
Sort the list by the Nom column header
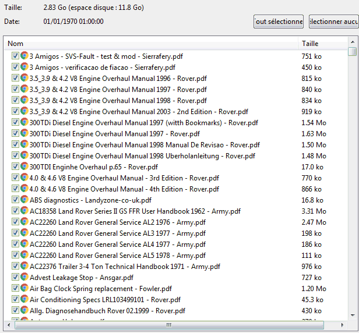click(x=151, y=44)
